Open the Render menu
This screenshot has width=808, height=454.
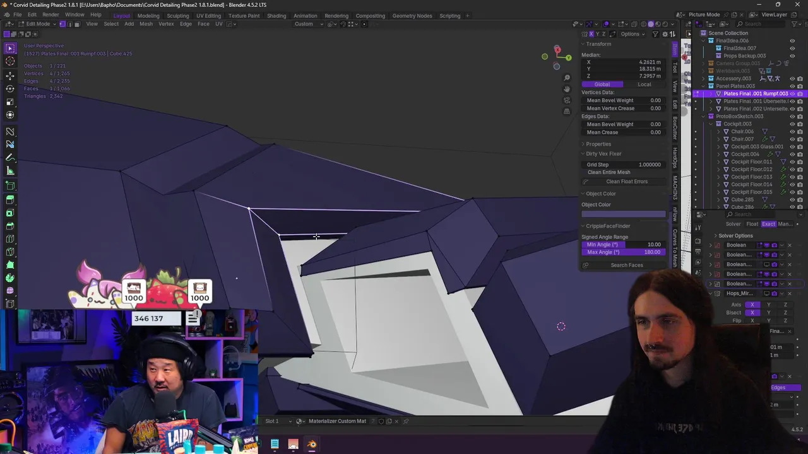(50, 15)
